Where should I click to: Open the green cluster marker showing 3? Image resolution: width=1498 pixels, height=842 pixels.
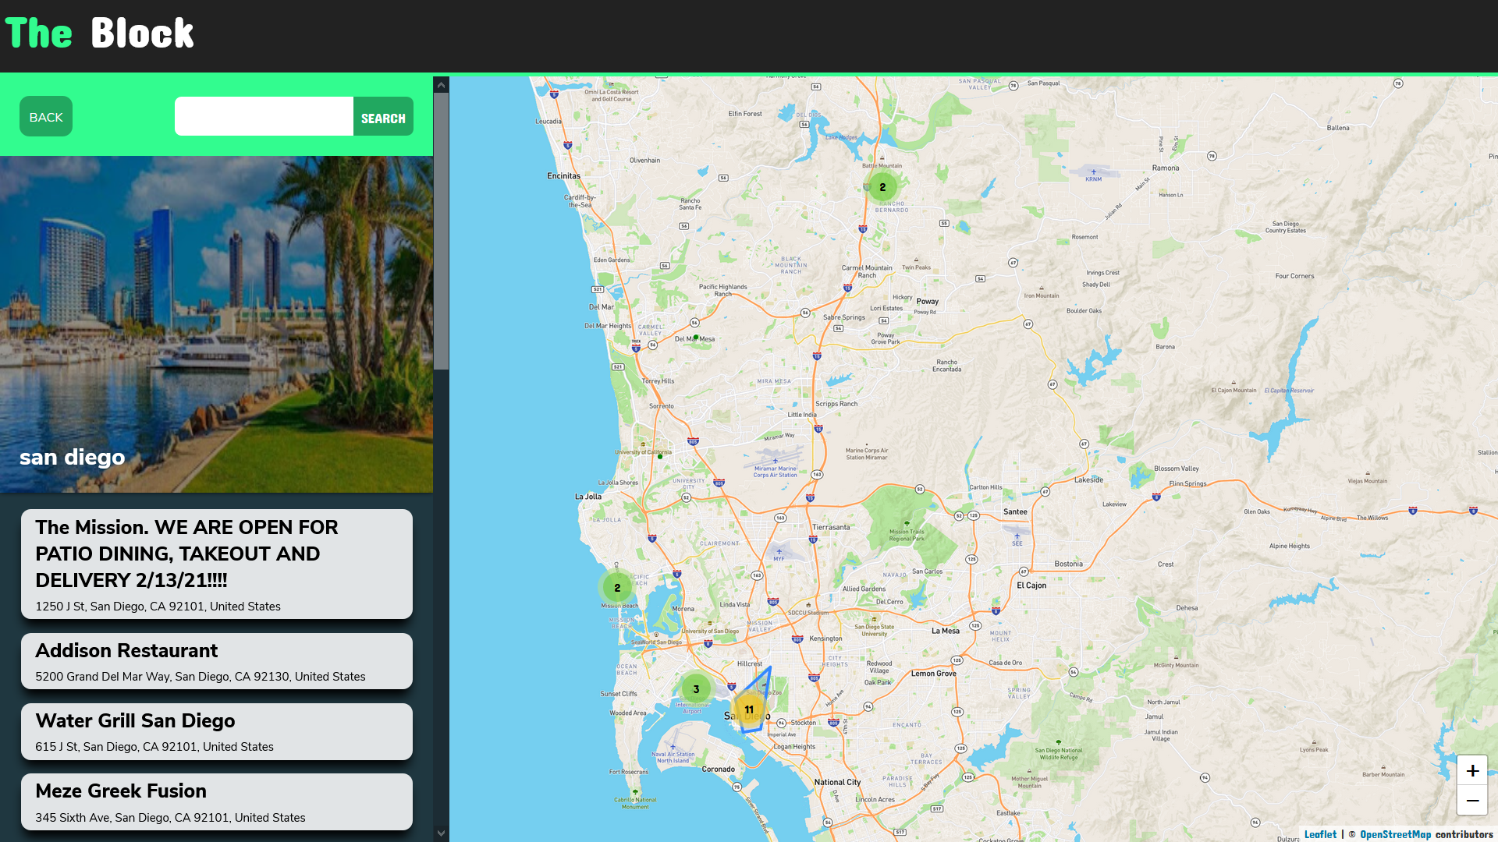696,689
